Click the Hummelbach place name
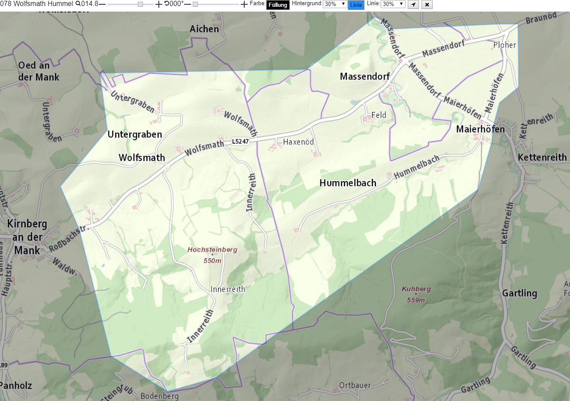This screenshot has width=570, height=401. pos(348,183)
